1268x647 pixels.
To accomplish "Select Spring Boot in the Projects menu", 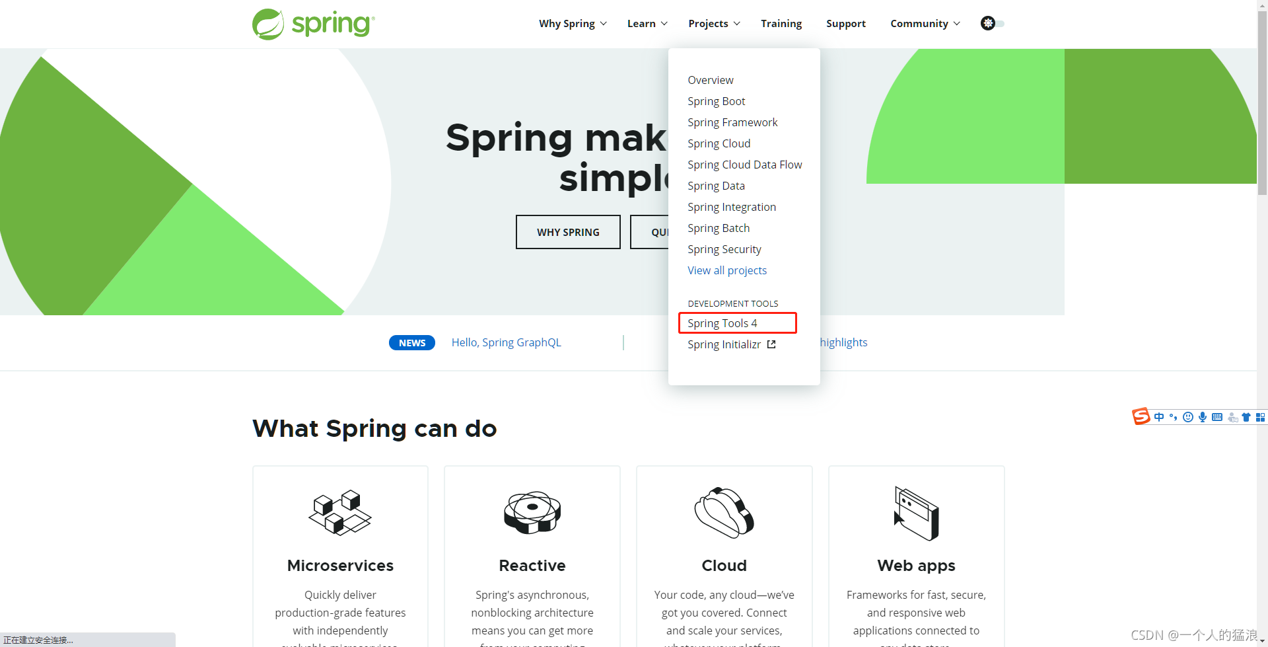I will pos(717,101).
